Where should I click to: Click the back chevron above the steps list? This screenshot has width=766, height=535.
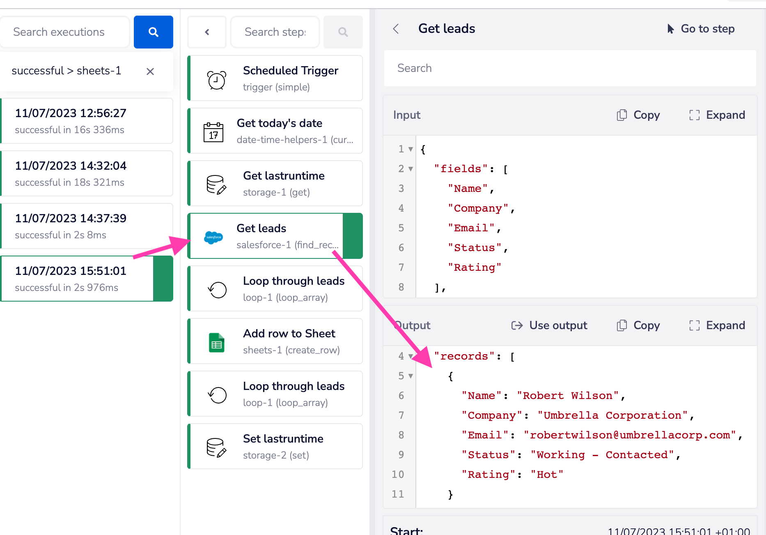click(207, 32)
